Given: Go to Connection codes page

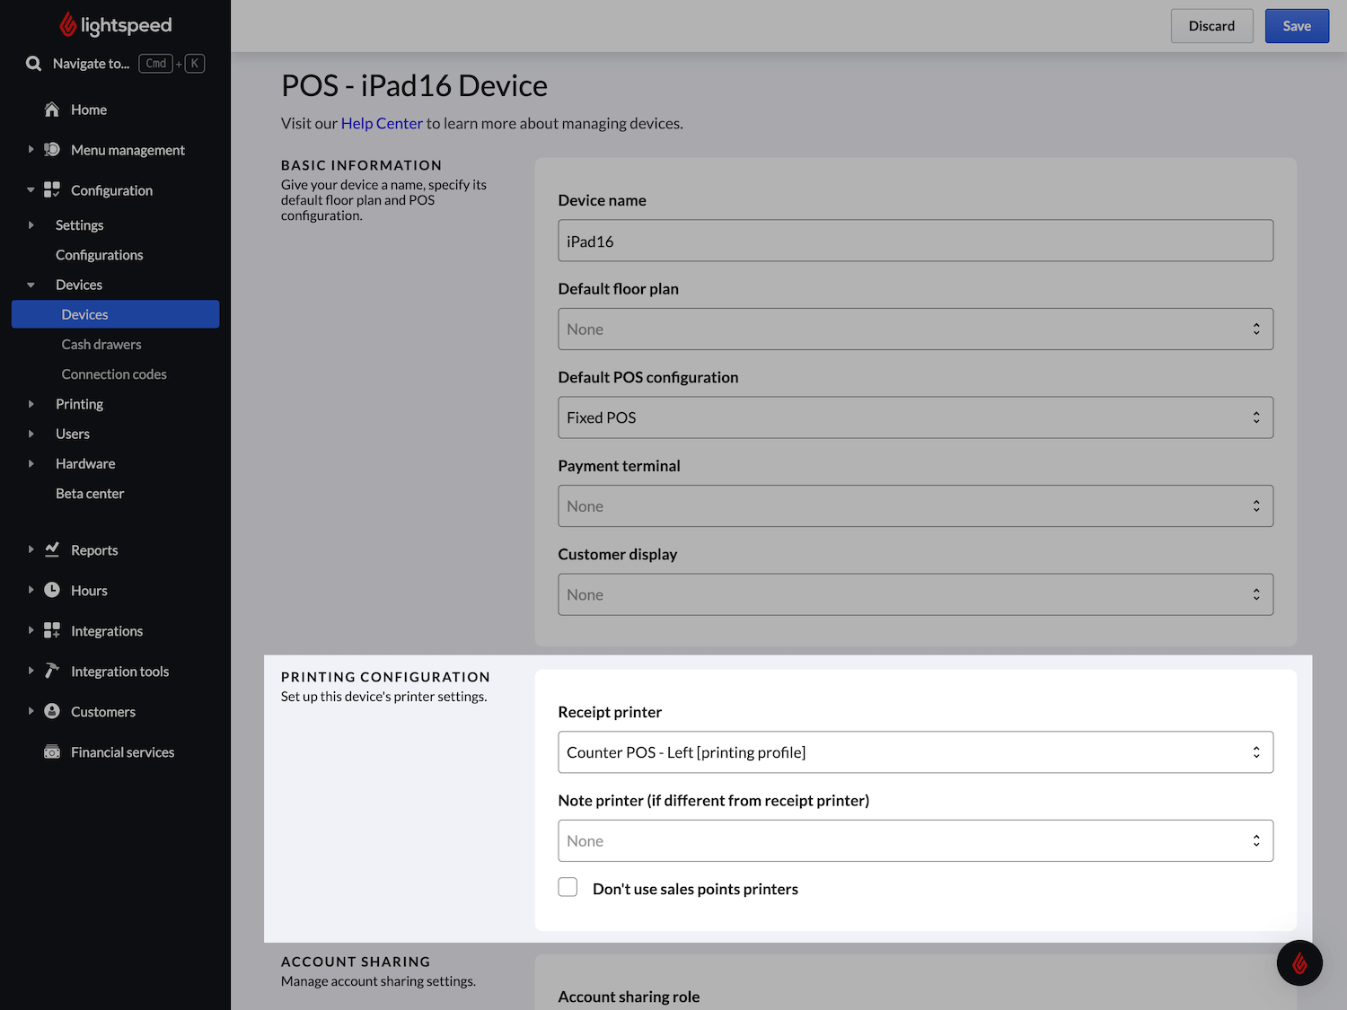Looking at the screenshot, I should pos(114,374).
